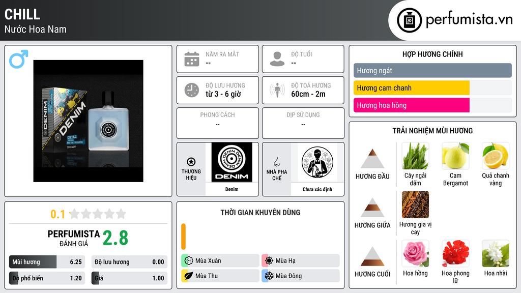521x293 pixels.
Task: Click the Hương đầu pyramid icon
Action: (372, 159)
